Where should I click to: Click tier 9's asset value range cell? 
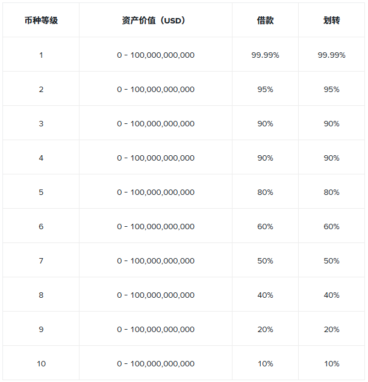(x=155, y=329)
